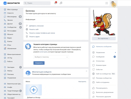
Task: Click the Указать адрес link
Action: [x=34, y=37]
